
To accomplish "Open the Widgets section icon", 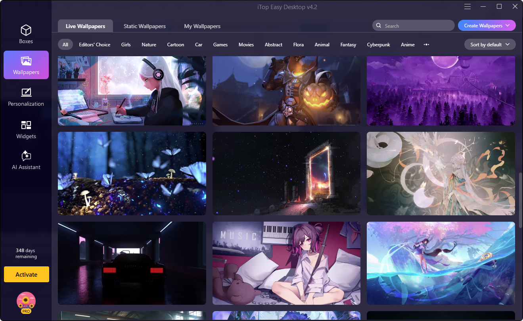I will [26, 125].
